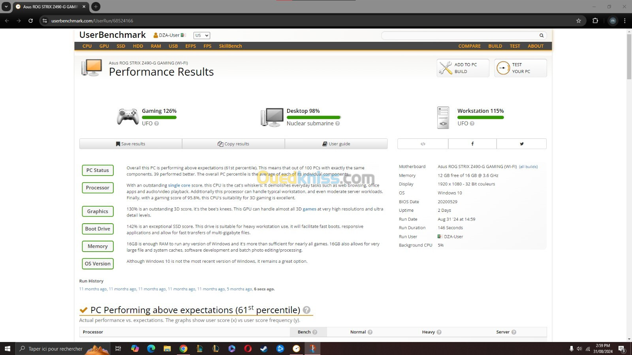Image resolution: width=632 pixels, height=355 pixels.
Task: Open the DZA-User profile link in header
Action: tap(169, 35)
